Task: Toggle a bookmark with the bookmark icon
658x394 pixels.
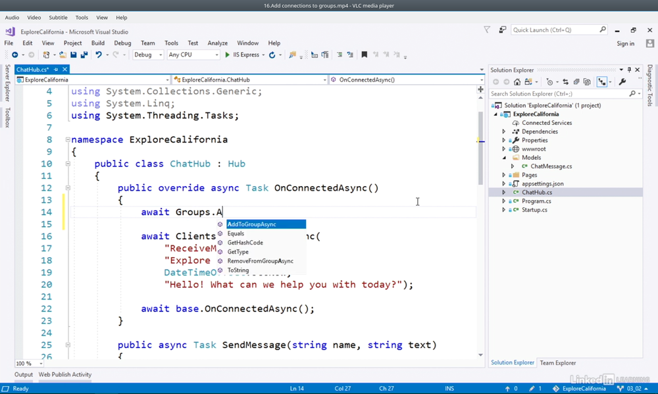Action: coord(365,55)
